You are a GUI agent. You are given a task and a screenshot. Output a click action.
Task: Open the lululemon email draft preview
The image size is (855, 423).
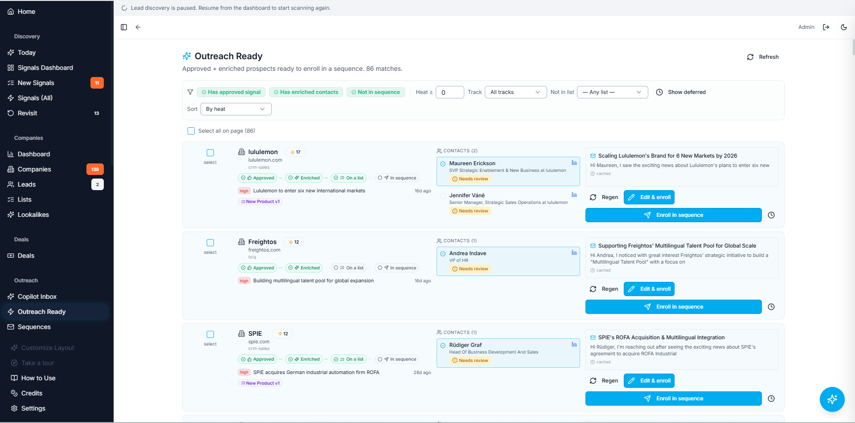pos(682,167)
